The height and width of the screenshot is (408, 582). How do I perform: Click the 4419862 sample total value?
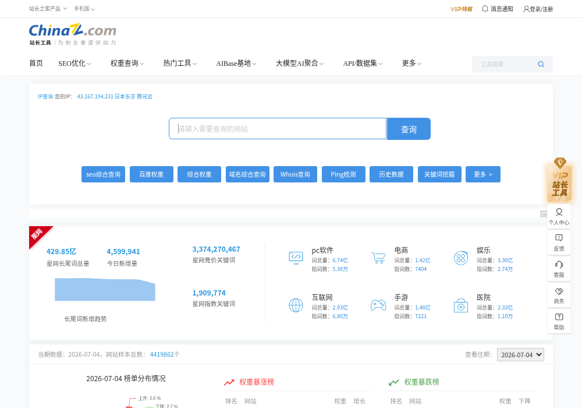(162, 354)
